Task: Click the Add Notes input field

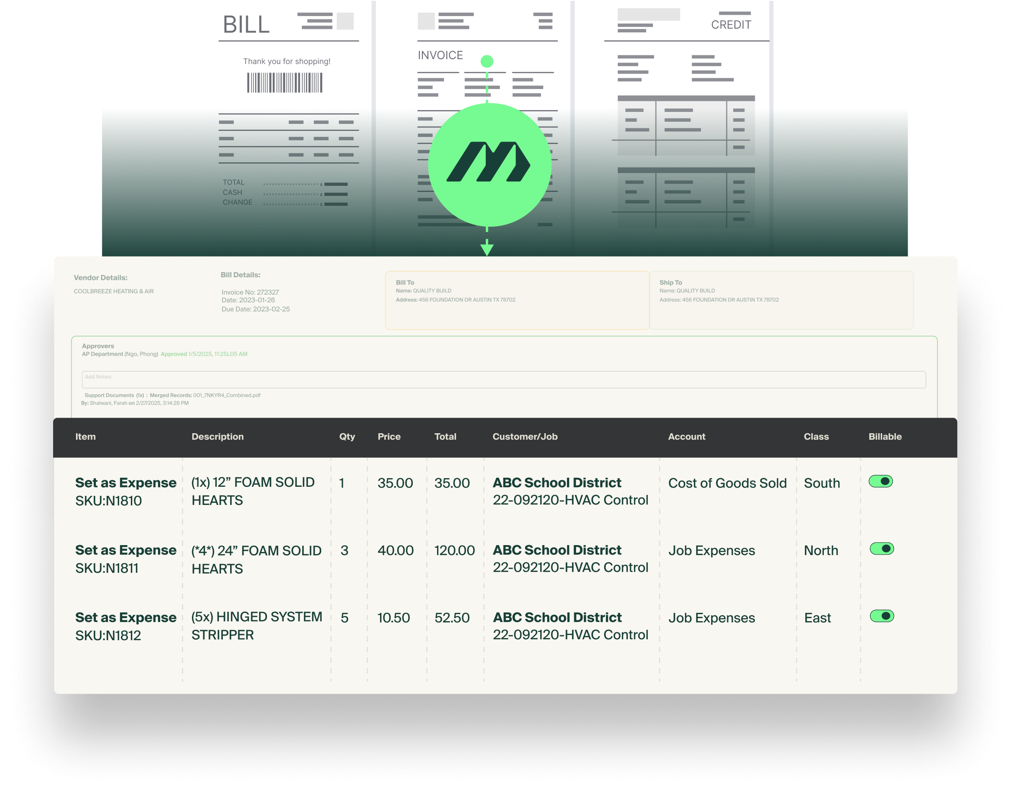Action: (503, 380)
